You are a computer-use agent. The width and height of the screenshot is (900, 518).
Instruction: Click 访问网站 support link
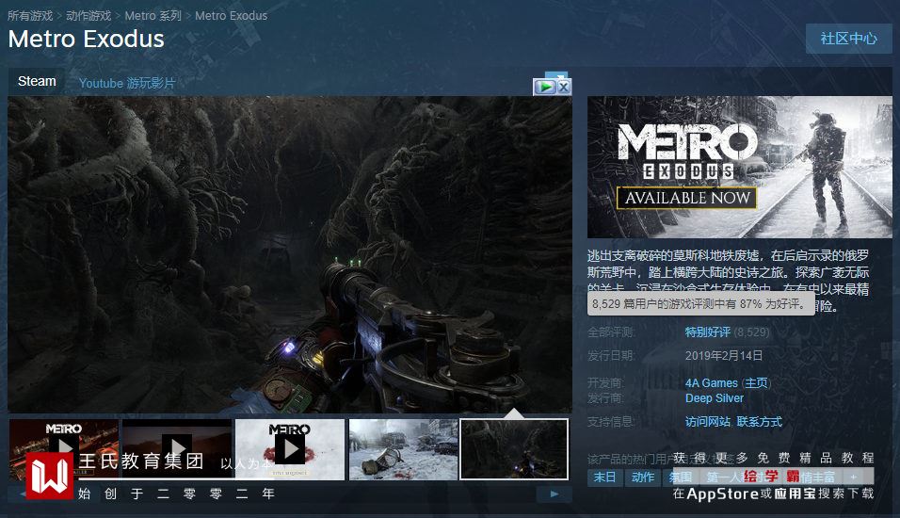point(708,422)
